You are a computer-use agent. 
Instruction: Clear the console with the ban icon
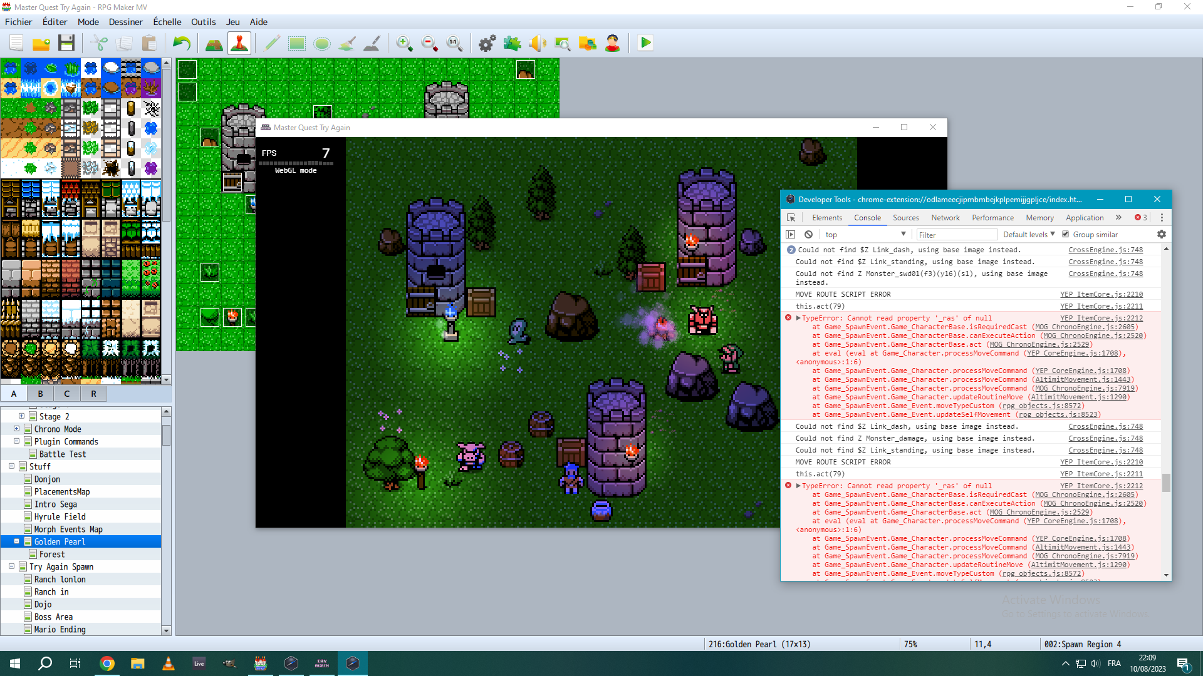click(809, 235)
